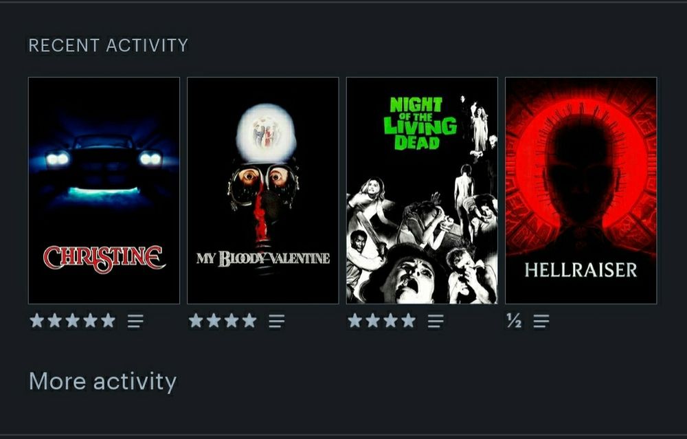Viewport: 687px width, 439px height.
Task: Click the green Night of the Living Dead title
Action: point(420,124)
